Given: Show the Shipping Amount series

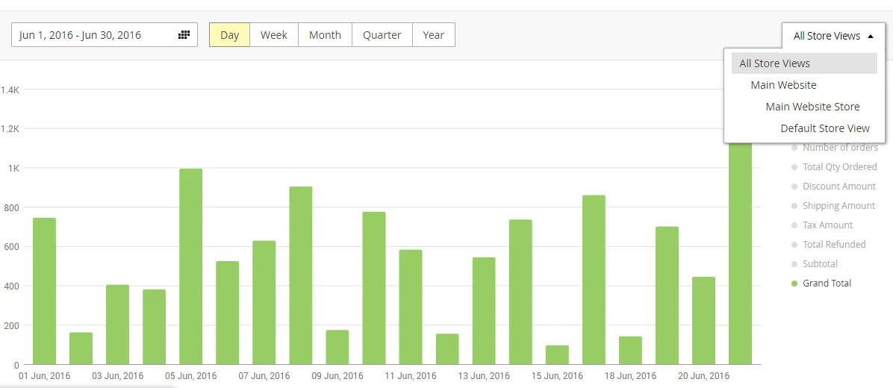Looking at the screenshot, I should 838,206.
